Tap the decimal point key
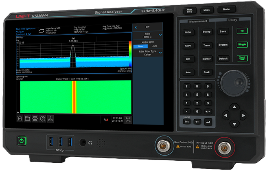The width and height of the screenshot is (267, 171). (x=187, y=112)
